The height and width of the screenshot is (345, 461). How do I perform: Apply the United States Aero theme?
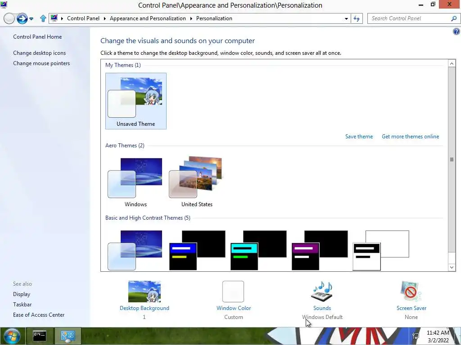[197, 182]
